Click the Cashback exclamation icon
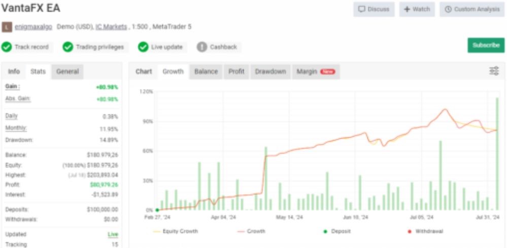Screen dimensions: 507x248 click(x=202, y=47)
